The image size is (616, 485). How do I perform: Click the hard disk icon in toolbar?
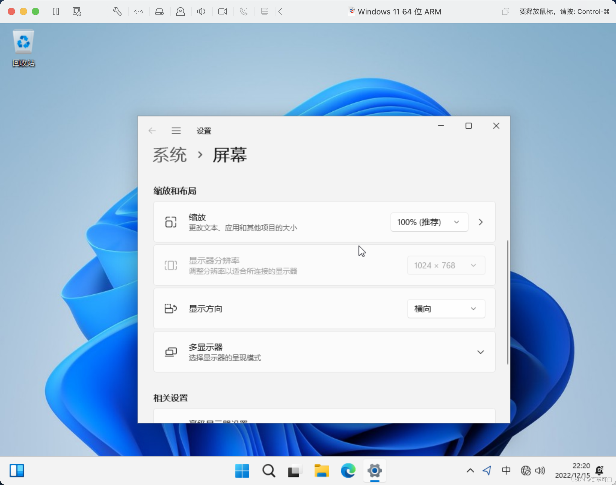(x=159, y=12)
